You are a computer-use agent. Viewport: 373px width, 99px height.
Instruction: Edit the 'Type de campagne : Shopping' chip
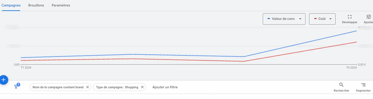[x=117, y=87]
